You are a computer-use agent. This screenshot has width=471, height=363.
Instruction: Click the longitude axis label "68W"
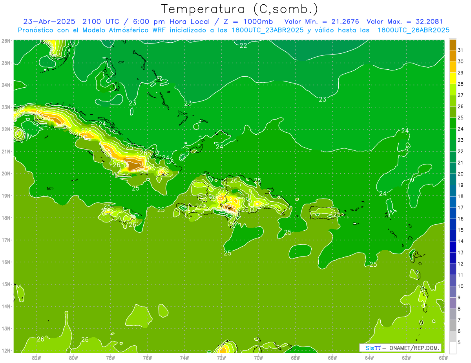coord(296,358)
